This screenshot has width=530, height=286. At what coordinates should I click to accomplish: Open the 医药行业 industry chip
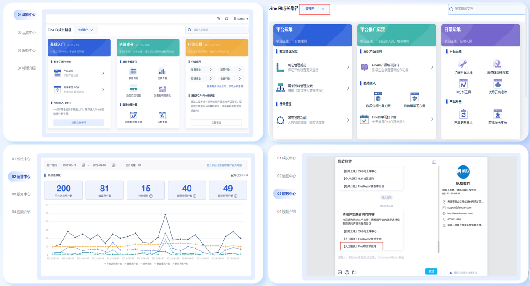(231, 70)
